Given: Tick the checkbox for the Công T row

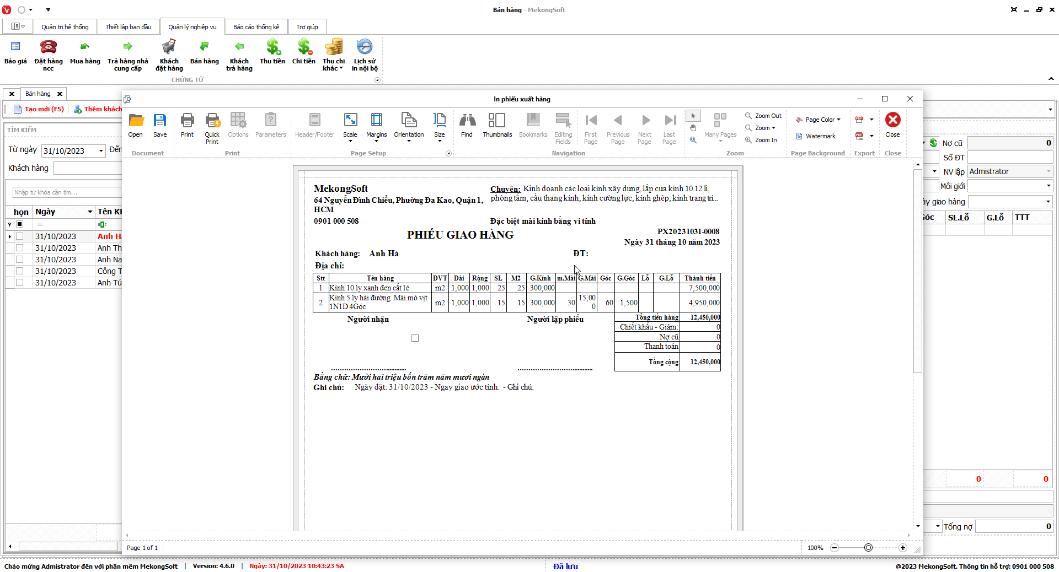Looking at the screenshot, I should (x=20, y=271).
